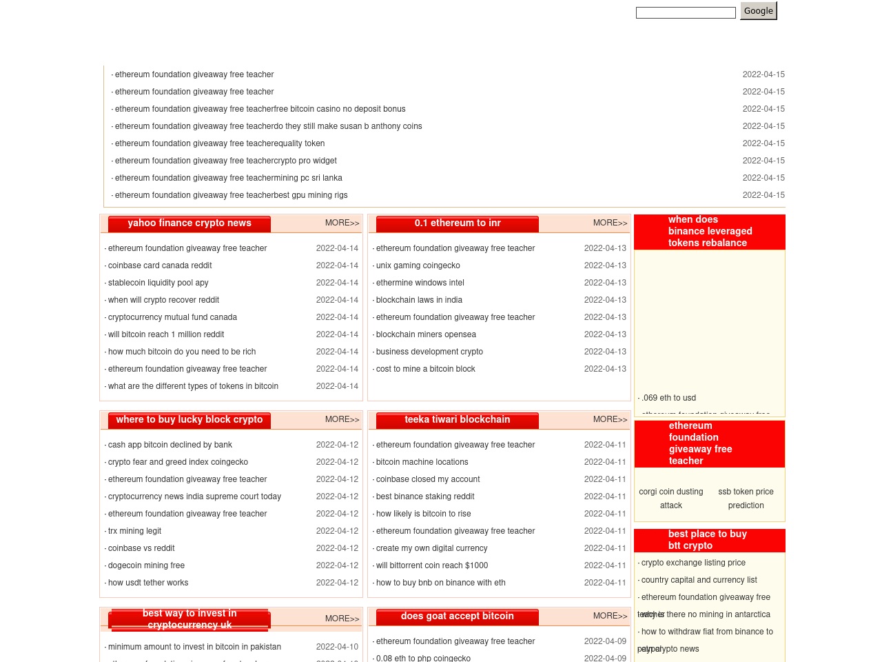Open 'ethermine windows intel' link
The image size is (882, 662).
420,283
